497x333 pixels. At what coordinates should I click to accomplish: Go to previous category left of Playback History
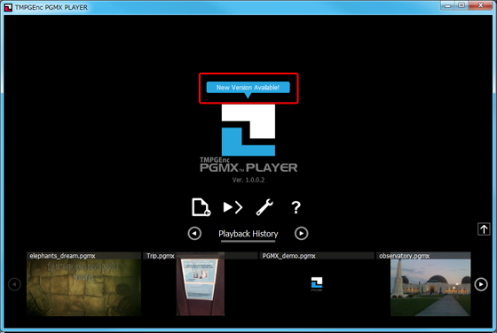(194, 234)
